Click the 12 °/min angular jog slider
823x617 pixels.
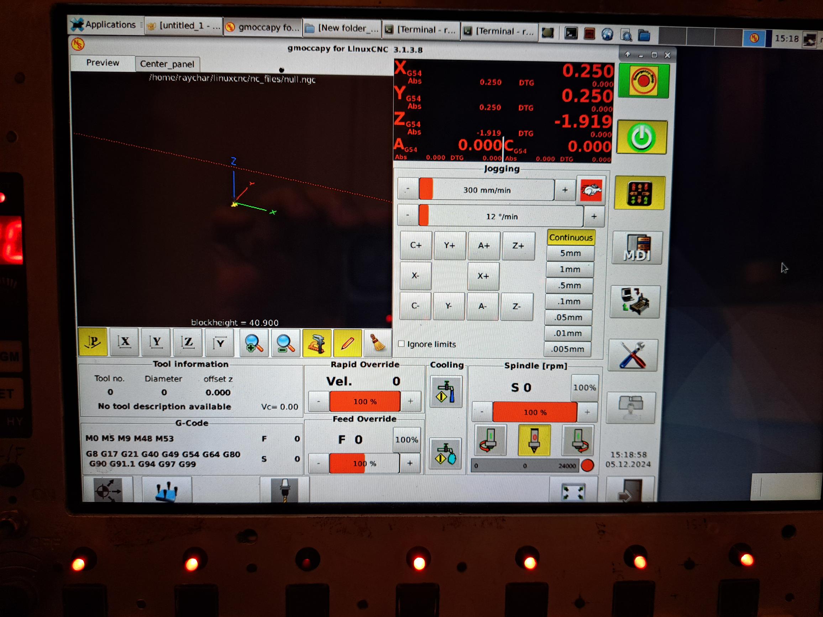pos(501,216)
